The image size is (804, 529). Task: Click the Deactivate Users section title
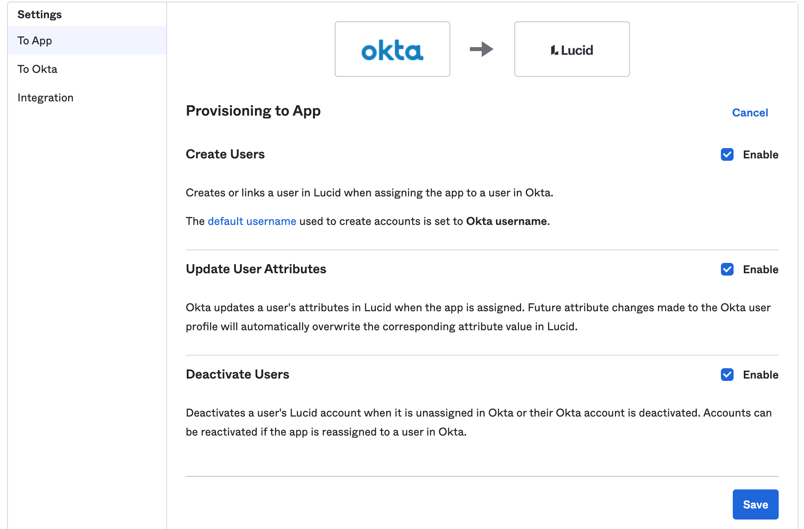pos(237,374)
